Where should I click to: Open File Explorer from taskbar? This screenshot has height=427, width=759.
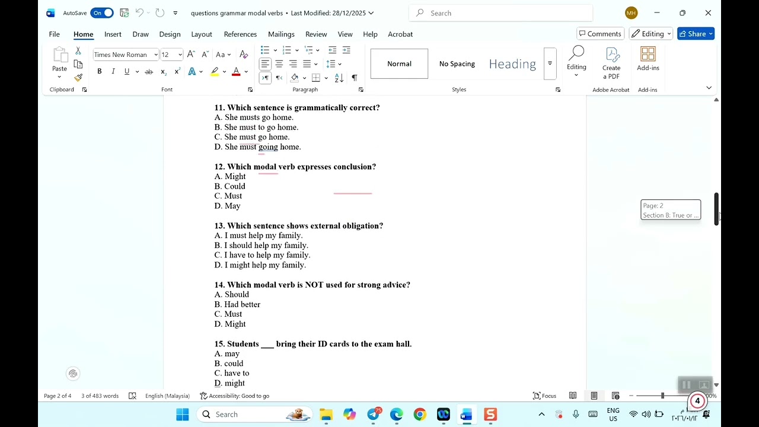[326, 415]
